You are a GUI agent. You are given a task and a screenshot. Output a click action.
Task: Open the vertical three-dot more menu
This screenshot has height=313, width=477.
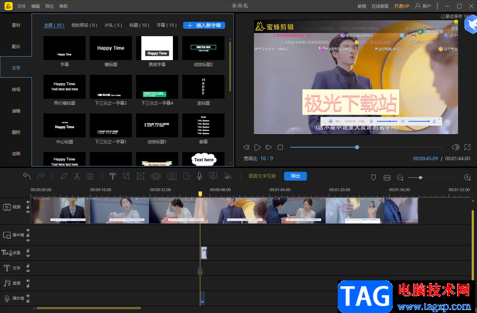point(437,6)
